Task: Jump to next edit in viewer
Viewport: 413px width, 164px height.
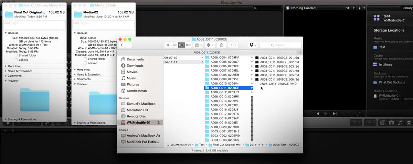Action: [x=334, y=114]
